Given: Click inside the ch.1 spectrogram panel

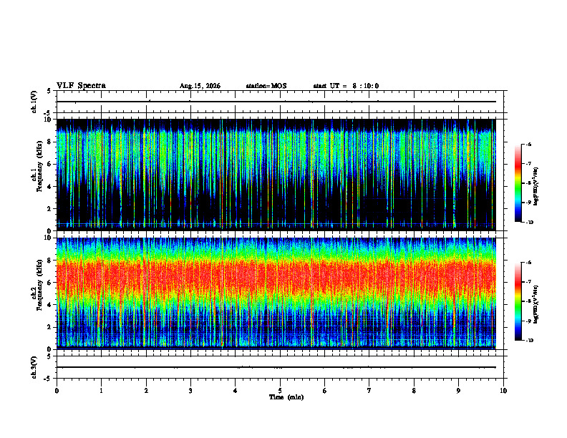Looking at the screenshot, I should click(x=276, y=175).
